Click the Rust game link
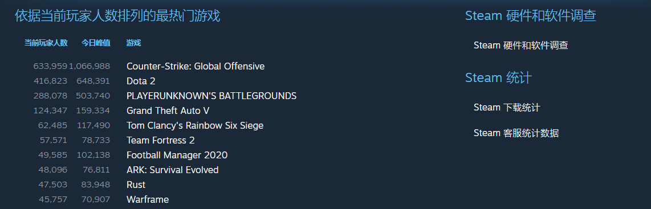The width and height of the screenshot is (651, 209). (136, 185)
